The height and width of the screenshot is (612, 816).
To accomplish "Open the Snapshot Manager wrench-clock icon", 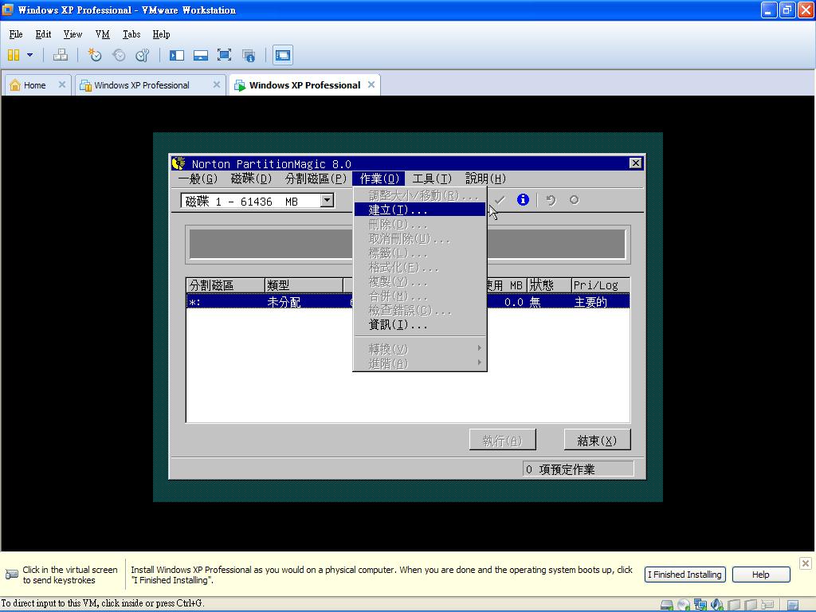I will (142, 55).
